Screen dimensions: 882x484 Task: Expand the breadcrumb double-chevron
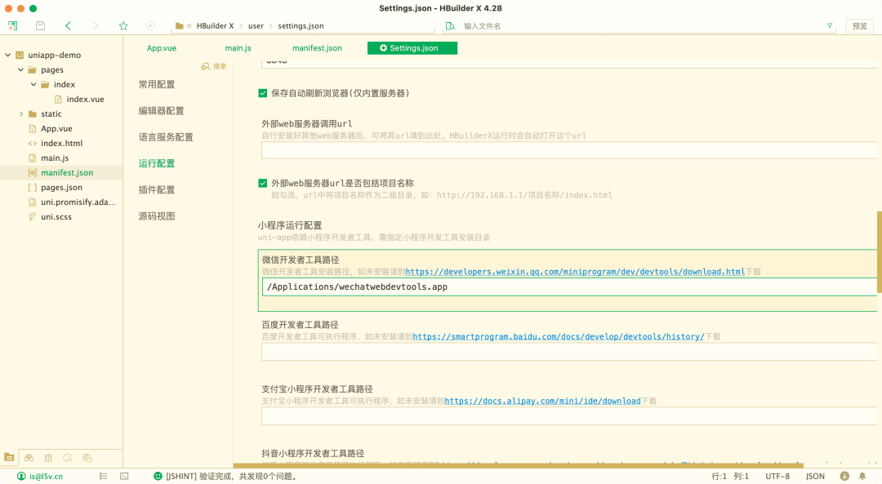pyautogui.click(x=189, y=26)
